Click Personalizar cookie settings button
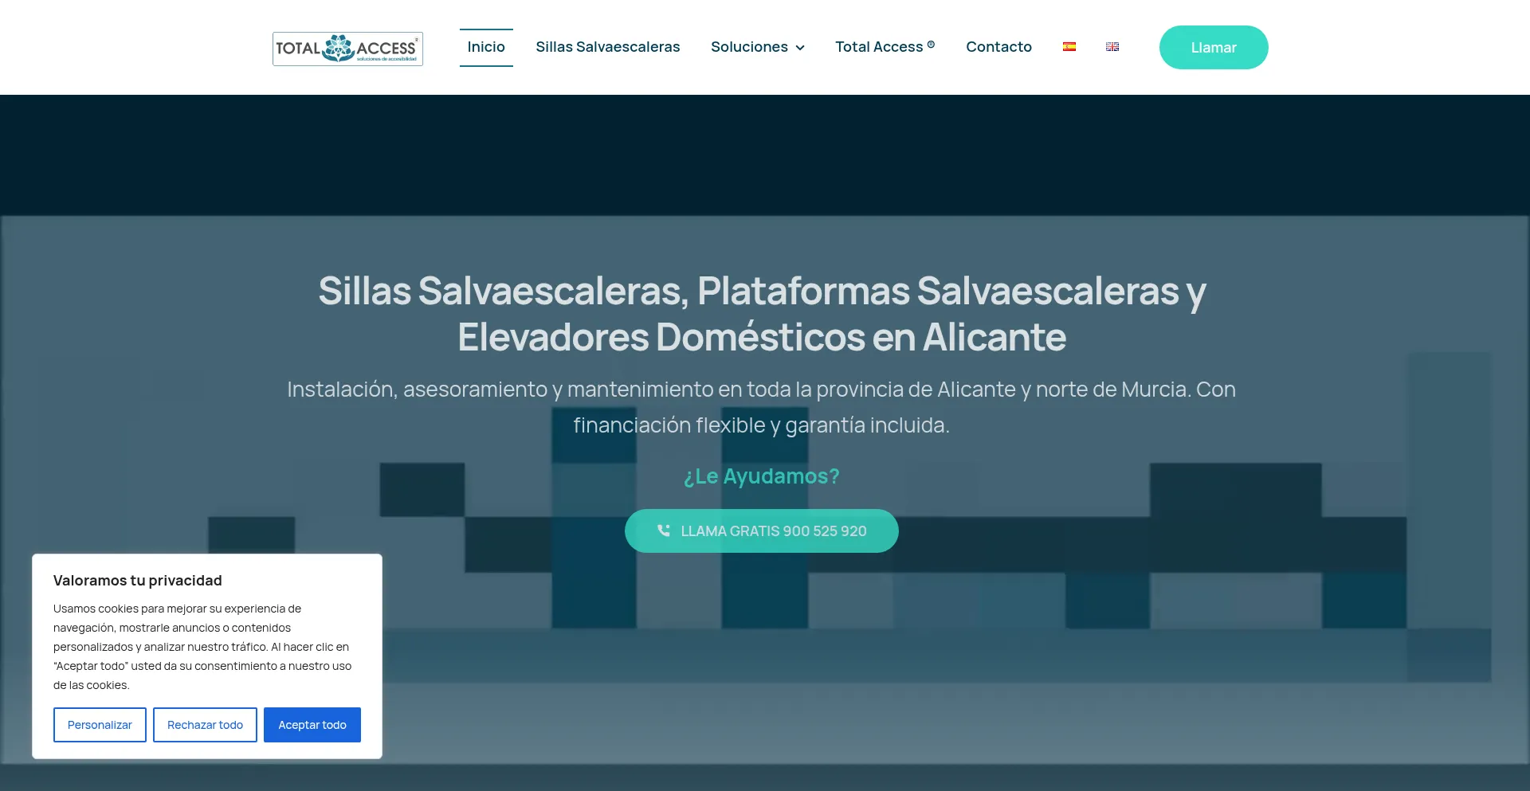 click(x=100, y=725)
